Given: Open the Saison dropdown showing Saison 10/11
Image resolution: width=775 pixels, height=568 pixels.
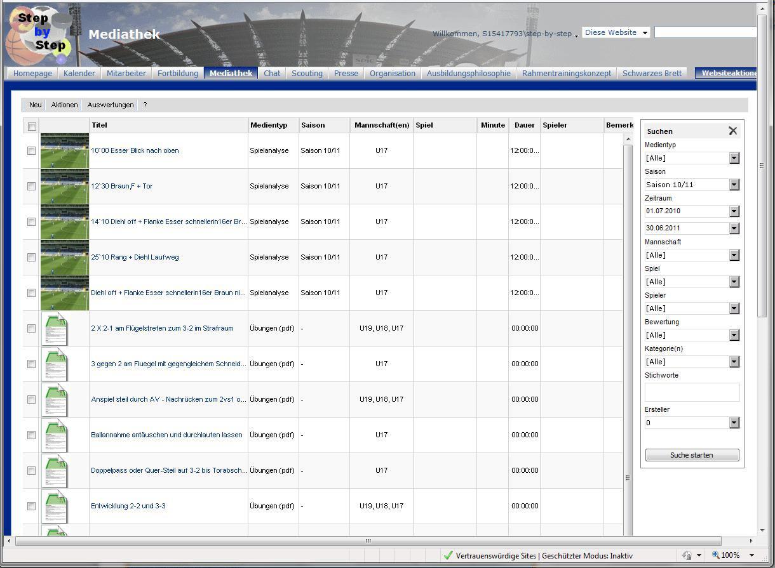Looking at the screenshot, I should (734, 185).
